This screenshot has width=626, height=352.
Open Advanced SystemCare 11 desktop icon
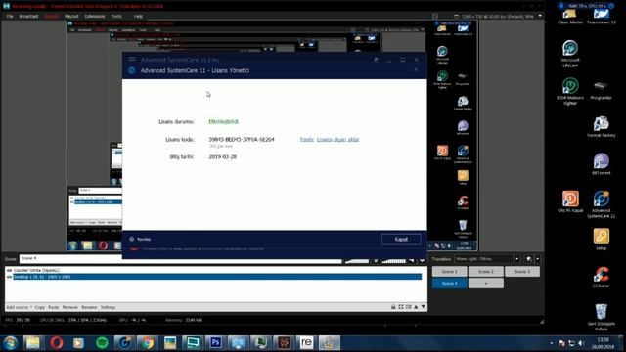pos(601,204)
